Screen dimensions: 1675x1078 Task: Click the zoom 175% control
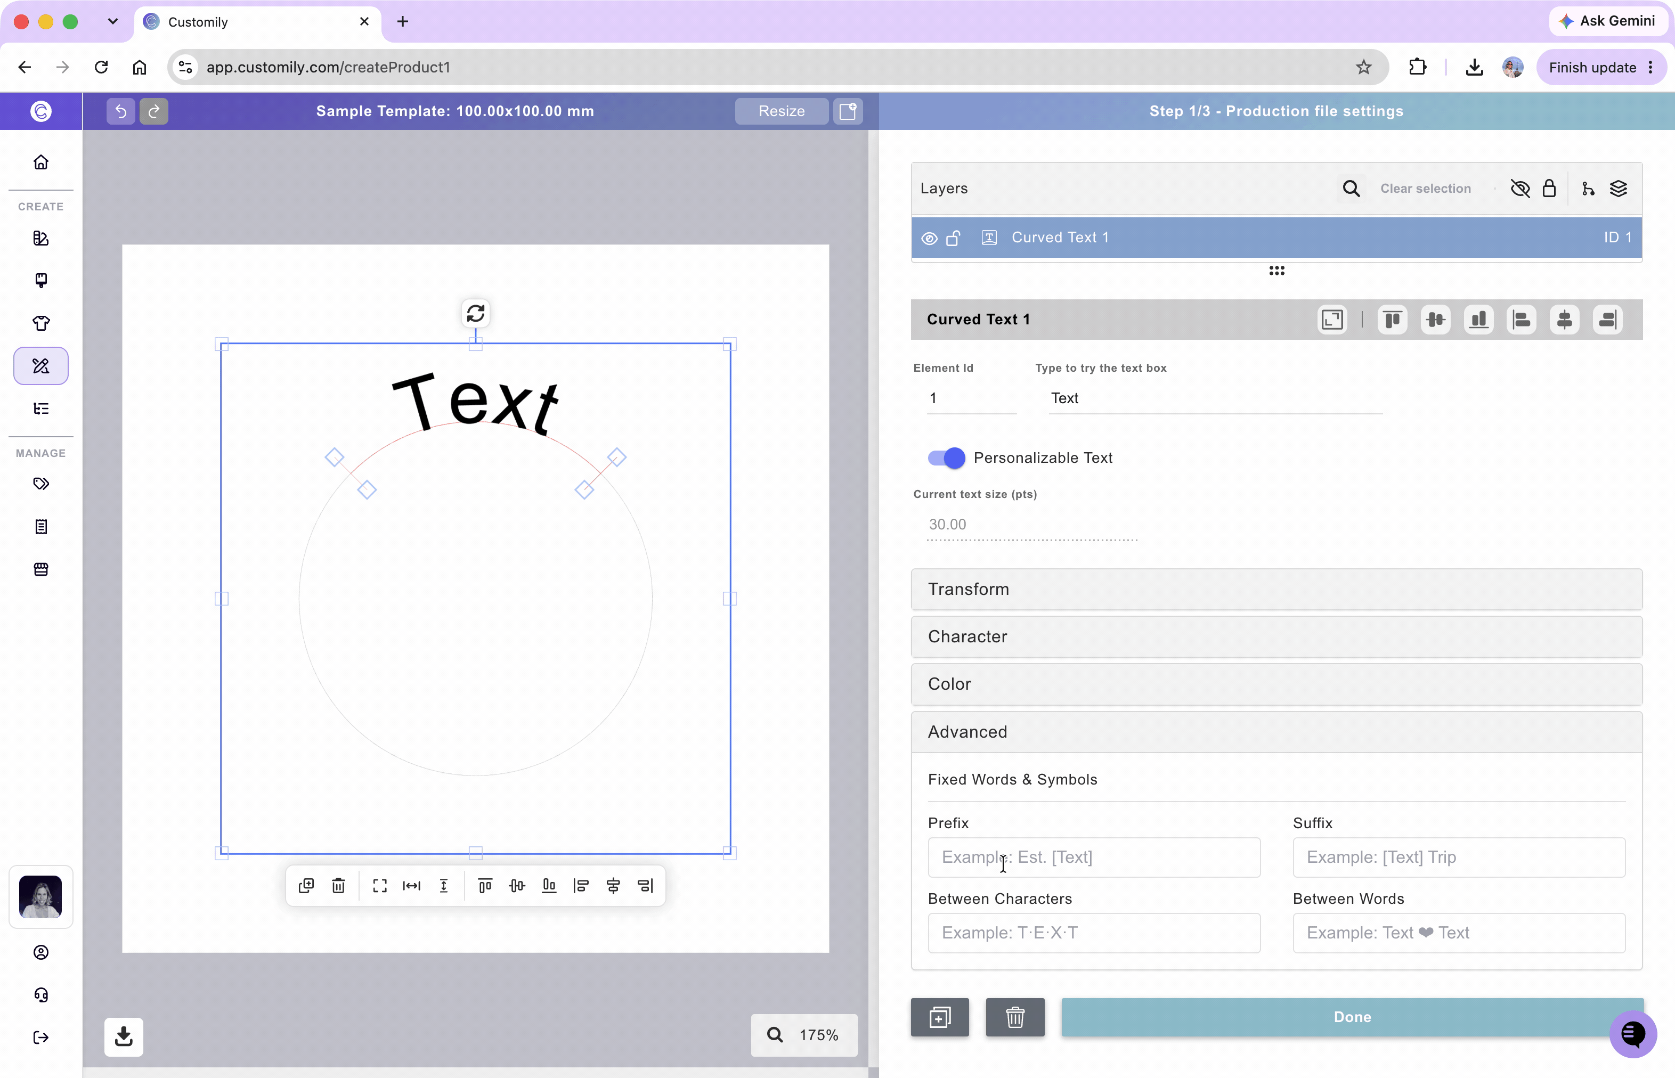[804, 1035]
